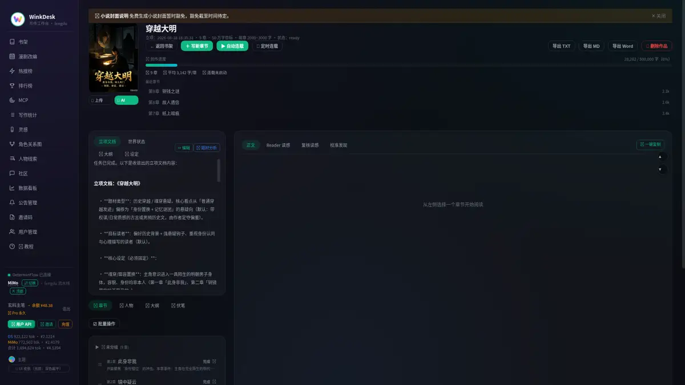Open 社区 chat bubble icon
This screenshot has height=385, width=685.
[12, 173]
